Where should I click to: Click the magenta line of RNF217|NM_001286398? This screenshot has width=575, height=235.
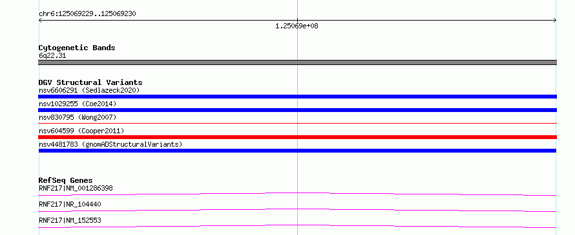pos(297,194)
